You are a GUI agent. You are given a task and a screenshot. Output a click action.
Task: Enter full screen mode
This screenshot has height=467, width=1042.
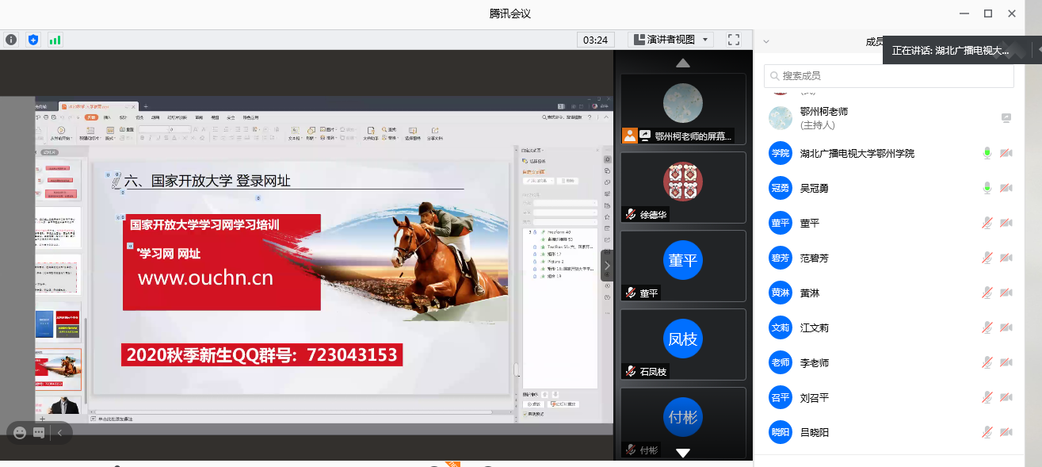pos(734,40)
